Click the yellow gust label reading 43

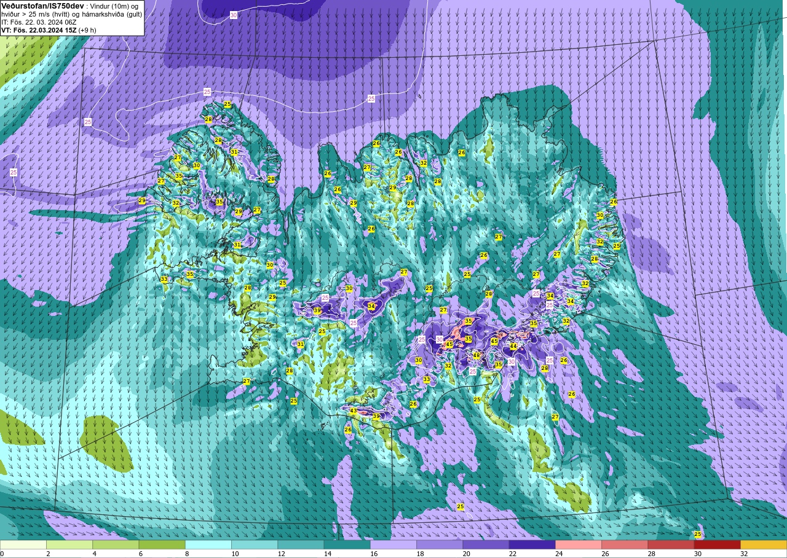[x=353, y=411]
